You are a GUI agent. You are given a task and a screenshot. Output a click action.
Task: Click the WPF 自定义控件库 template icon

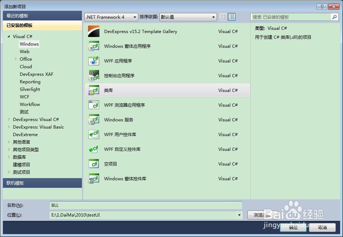click(x=94, y=149)
